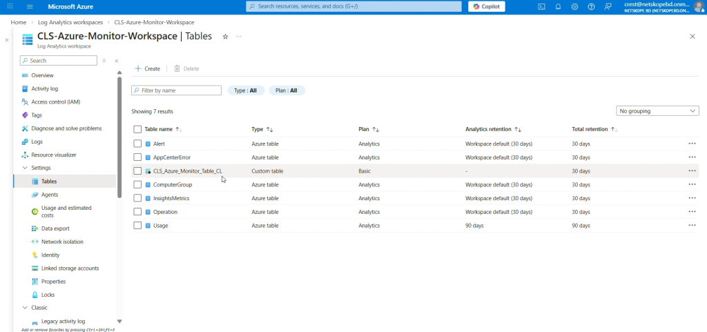Click the Copilot button
This screenshot has height=332, width=707.
click(x=487, y=6)
